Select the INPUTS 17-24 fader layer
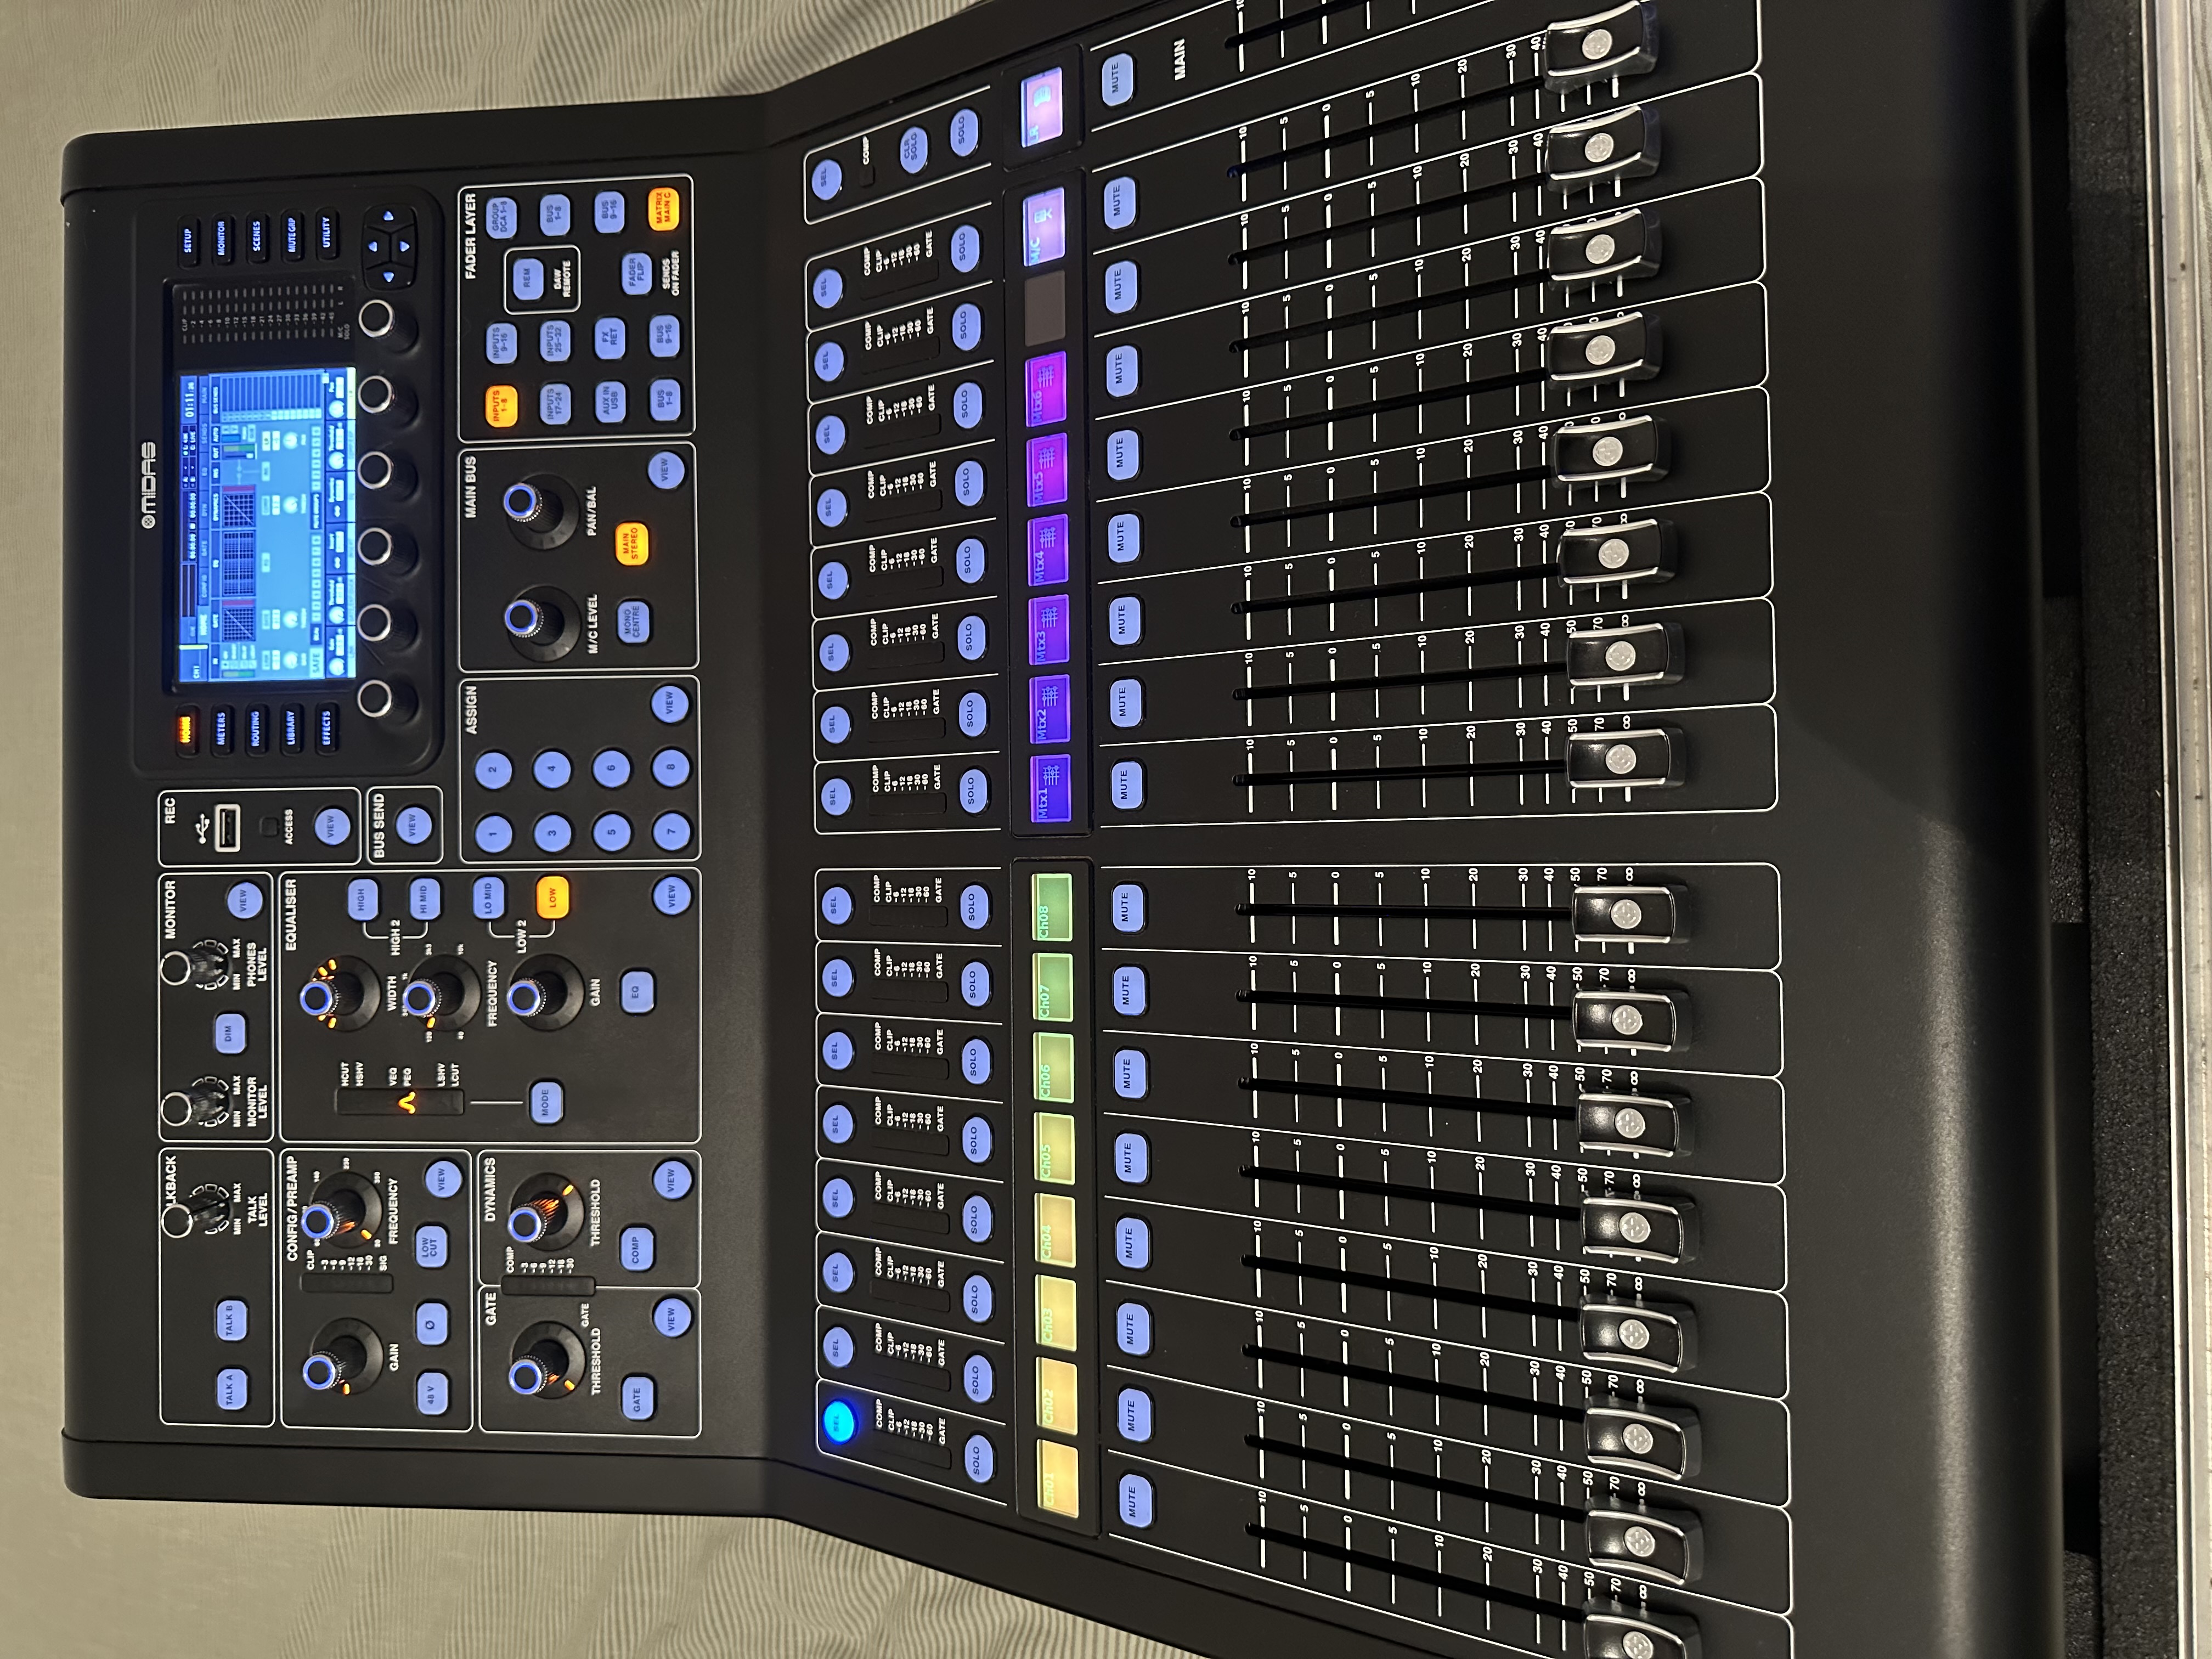 point(555,404)
